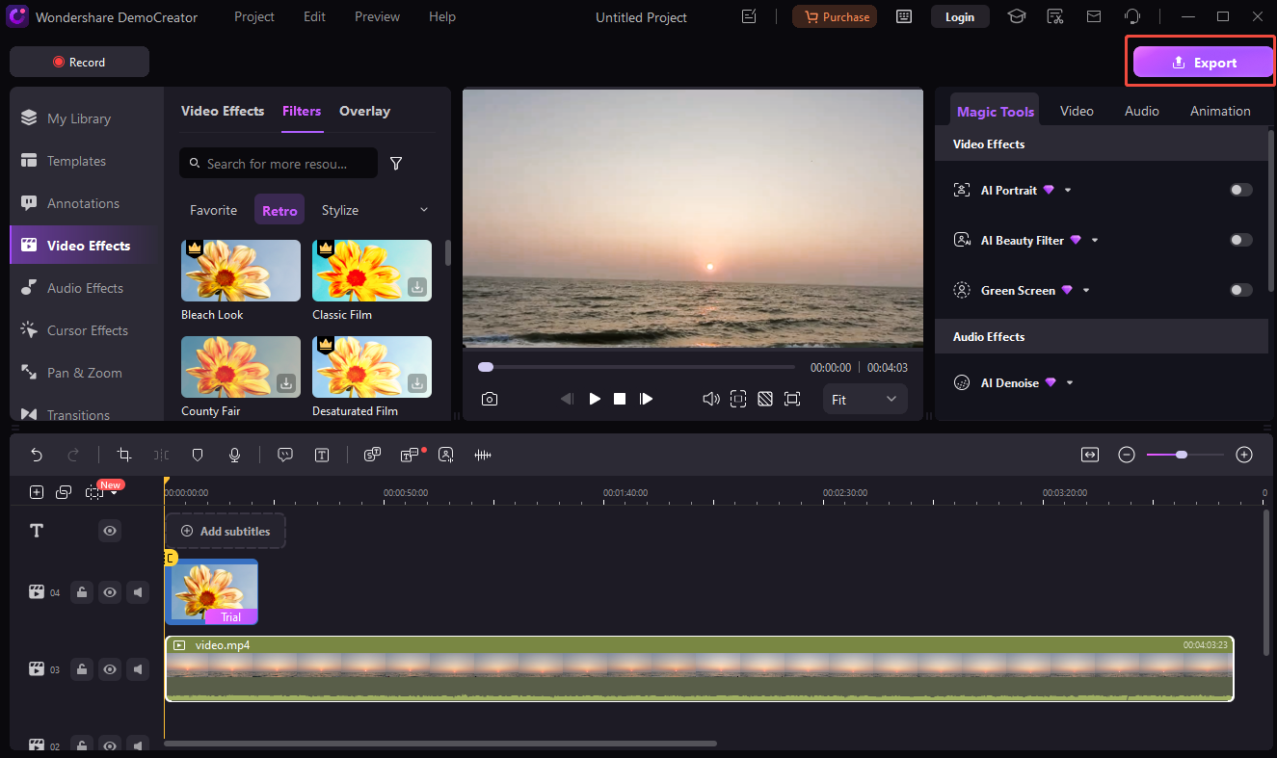1277x758 pixels.
Task: Mute track 03 audio
Action: click(x=139, y=668)
